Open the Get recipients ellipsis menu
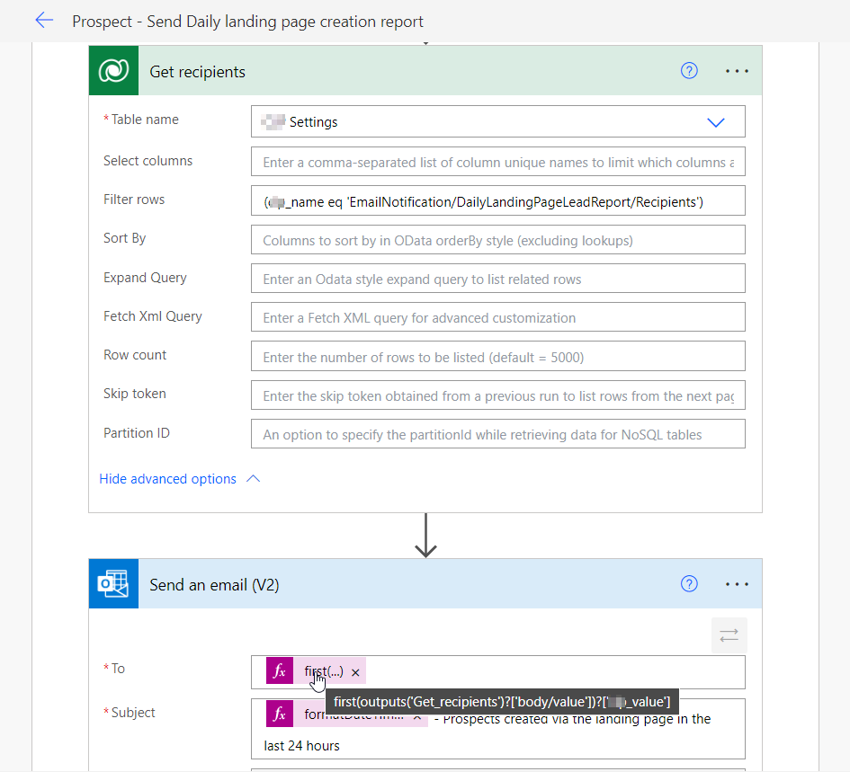This screenshot has width=850, height=772. click(737, 71)
